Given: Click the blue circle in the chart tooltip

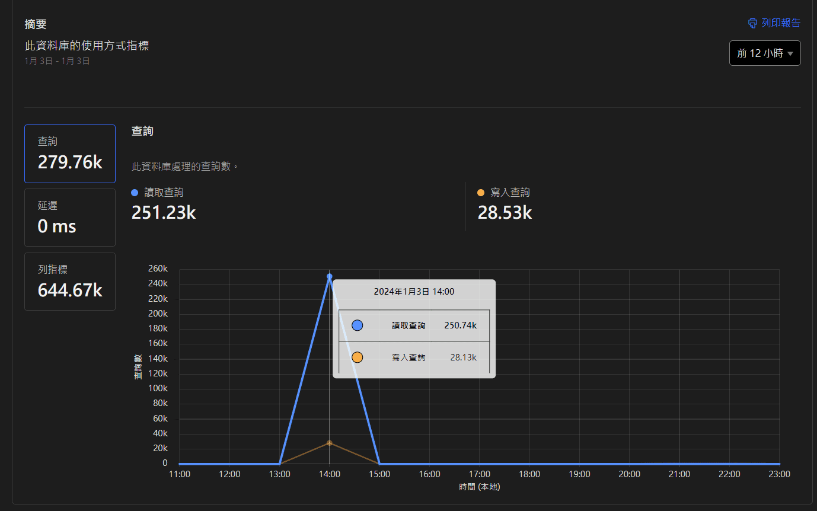Looking at the screenshot, I should click(357, 325).
